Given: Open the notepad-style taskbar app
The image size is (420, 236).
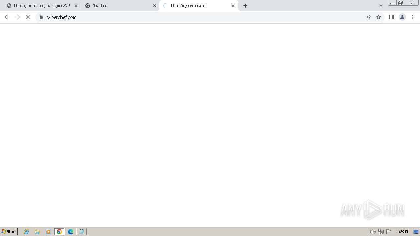Looking at the screenshot, I should pyautogui.click(x=82, y=232).
